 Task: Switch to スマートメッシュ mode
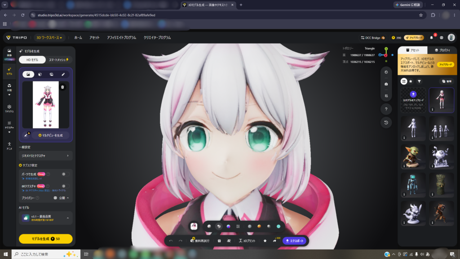pos(59,60)
